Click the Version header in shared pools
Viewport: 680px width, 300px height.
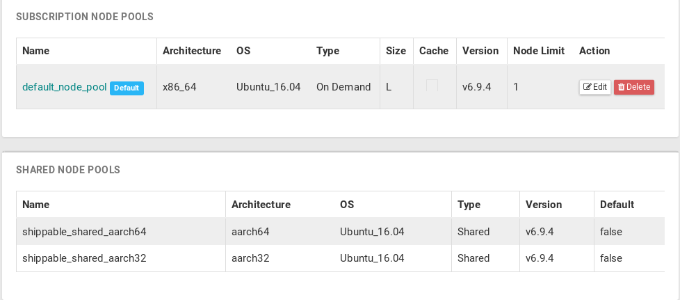pyautogui.click(x=544, y=205)
